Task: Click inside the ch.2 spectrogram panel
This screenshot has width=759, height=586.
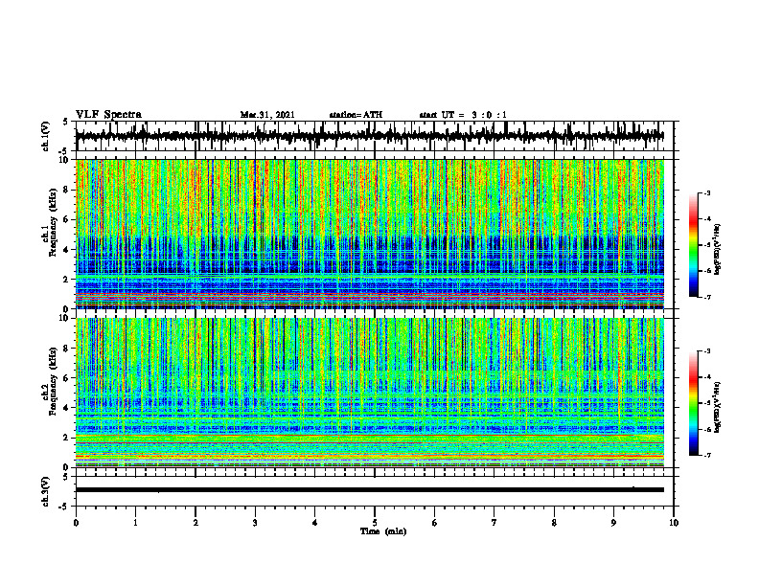Action: tap(369, 393)
